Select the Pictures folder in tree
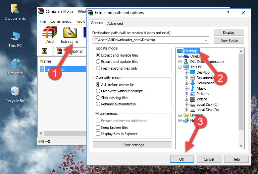 pyautogui.click(x=203, y=94)
